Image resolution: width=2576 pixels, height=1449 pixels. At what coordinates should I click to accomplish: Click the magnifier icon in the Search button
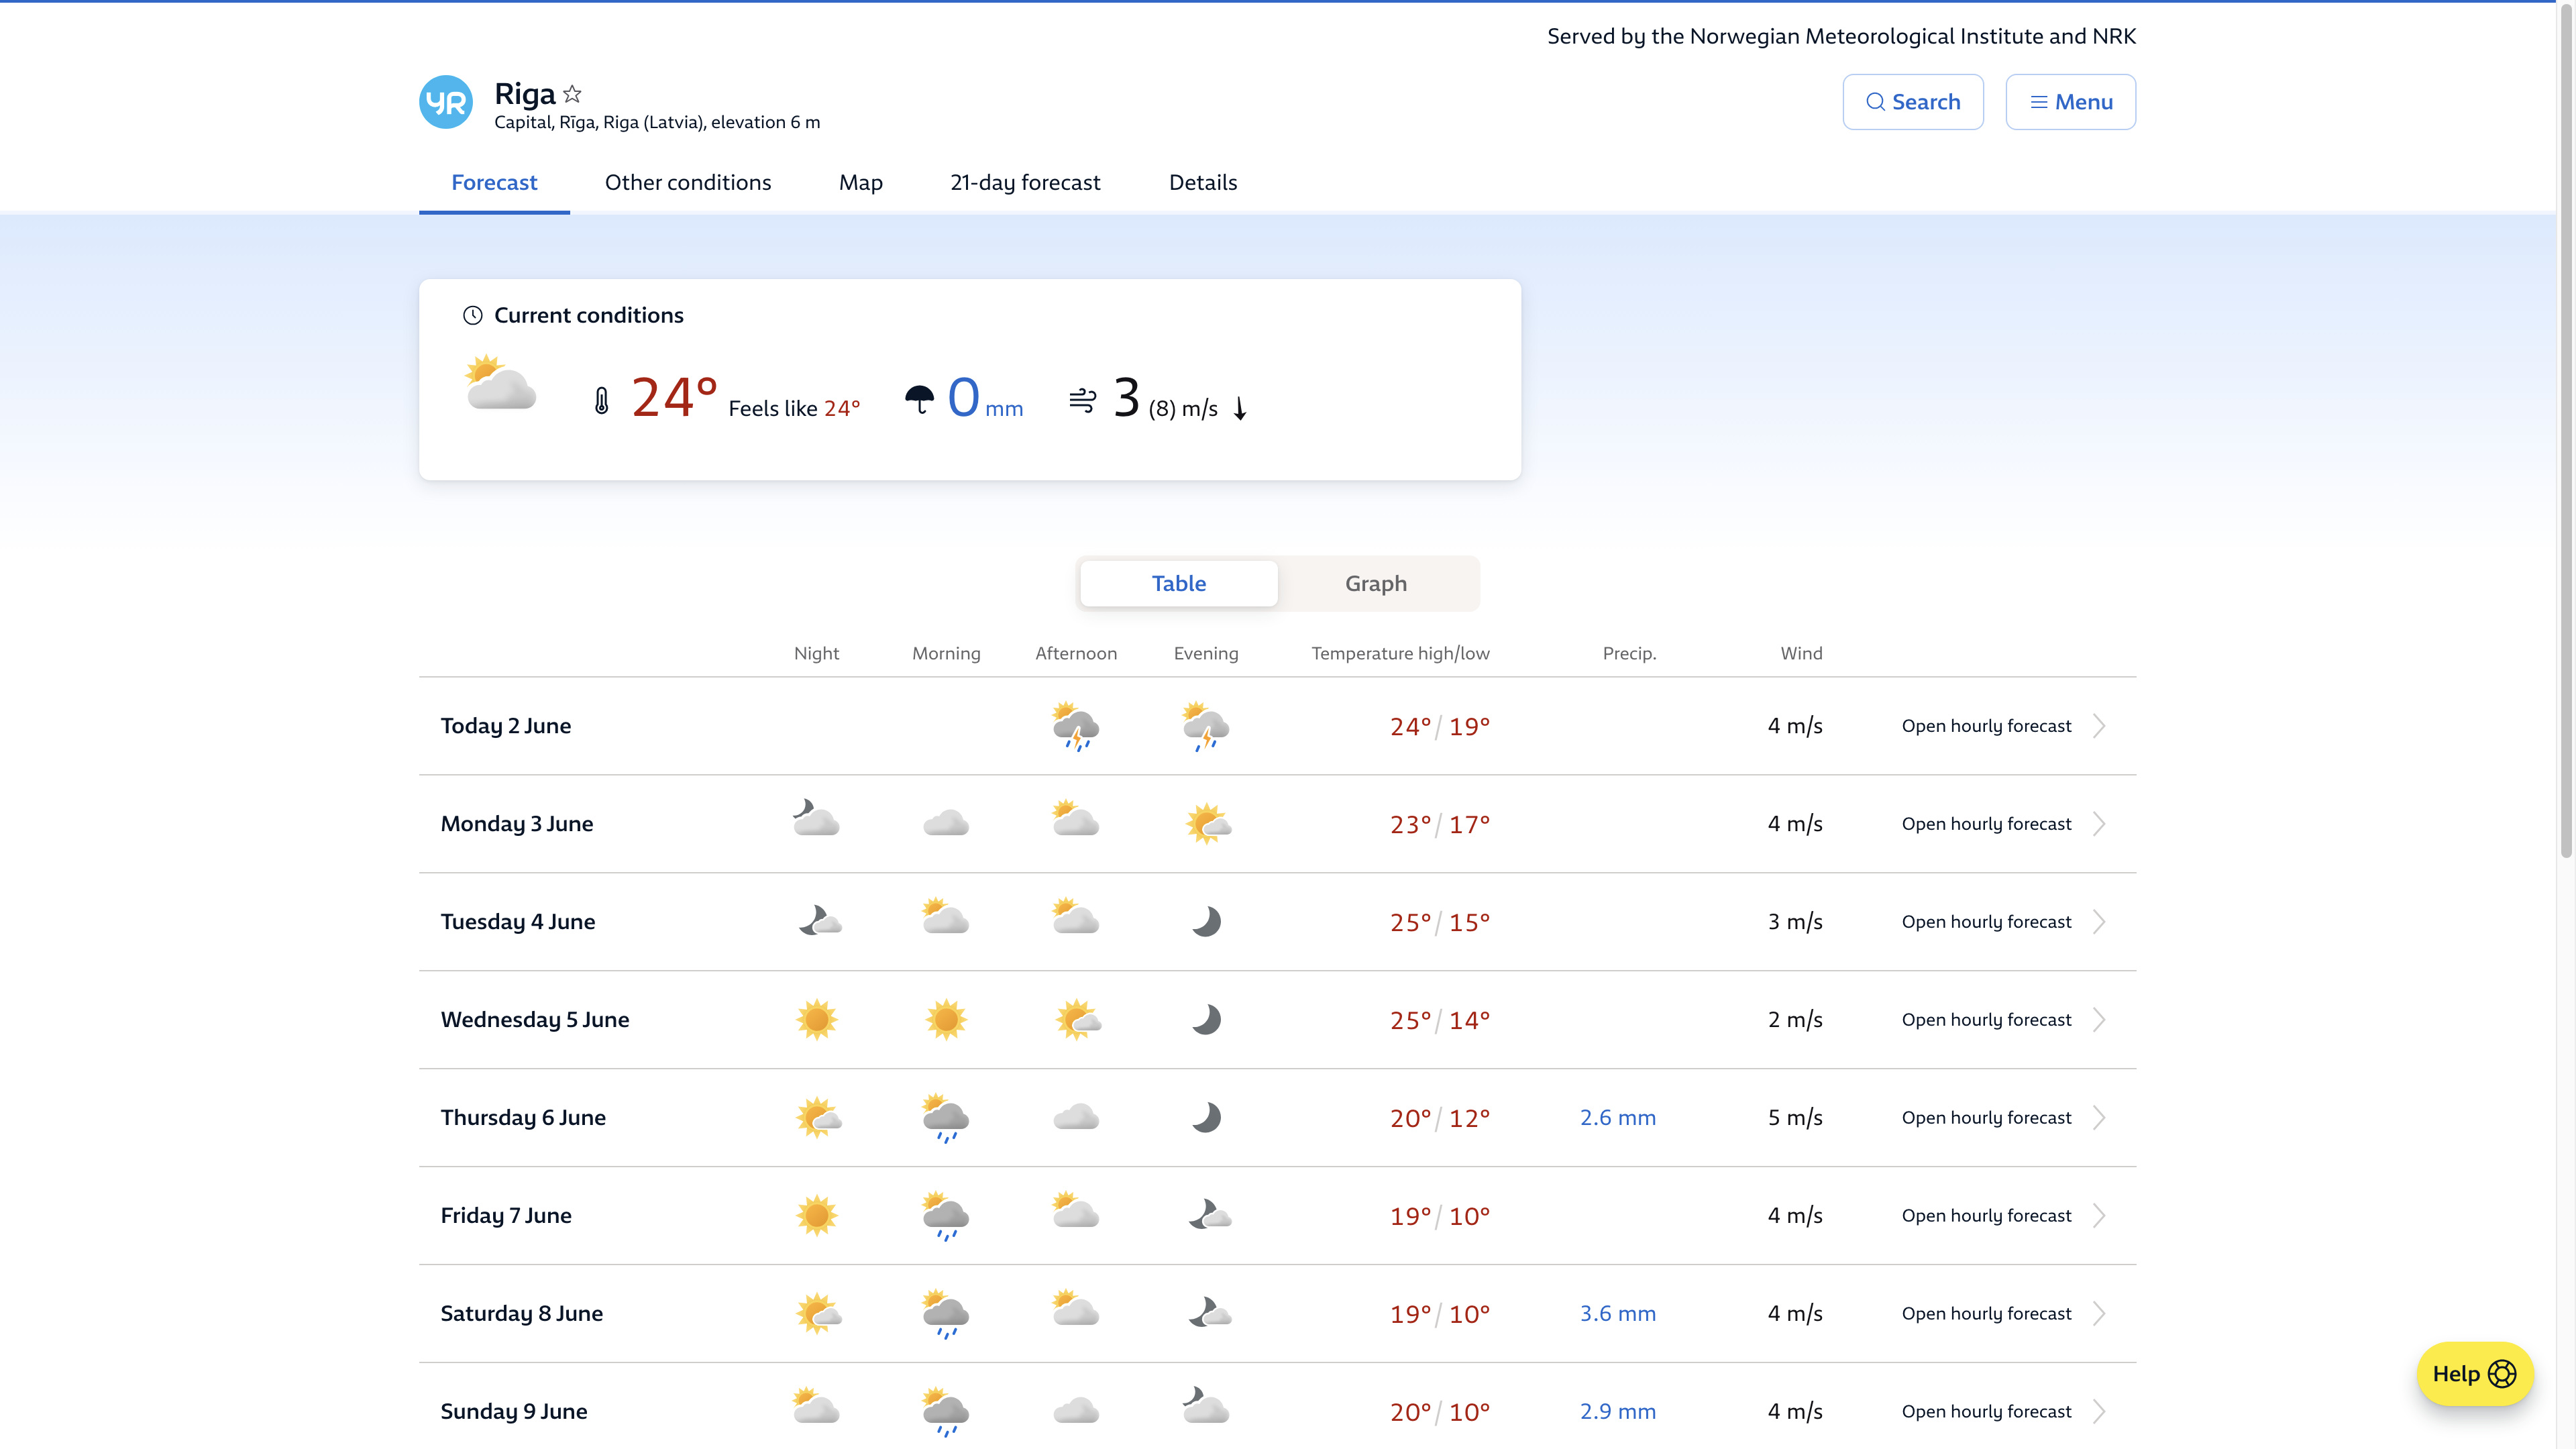[1875, 101]
